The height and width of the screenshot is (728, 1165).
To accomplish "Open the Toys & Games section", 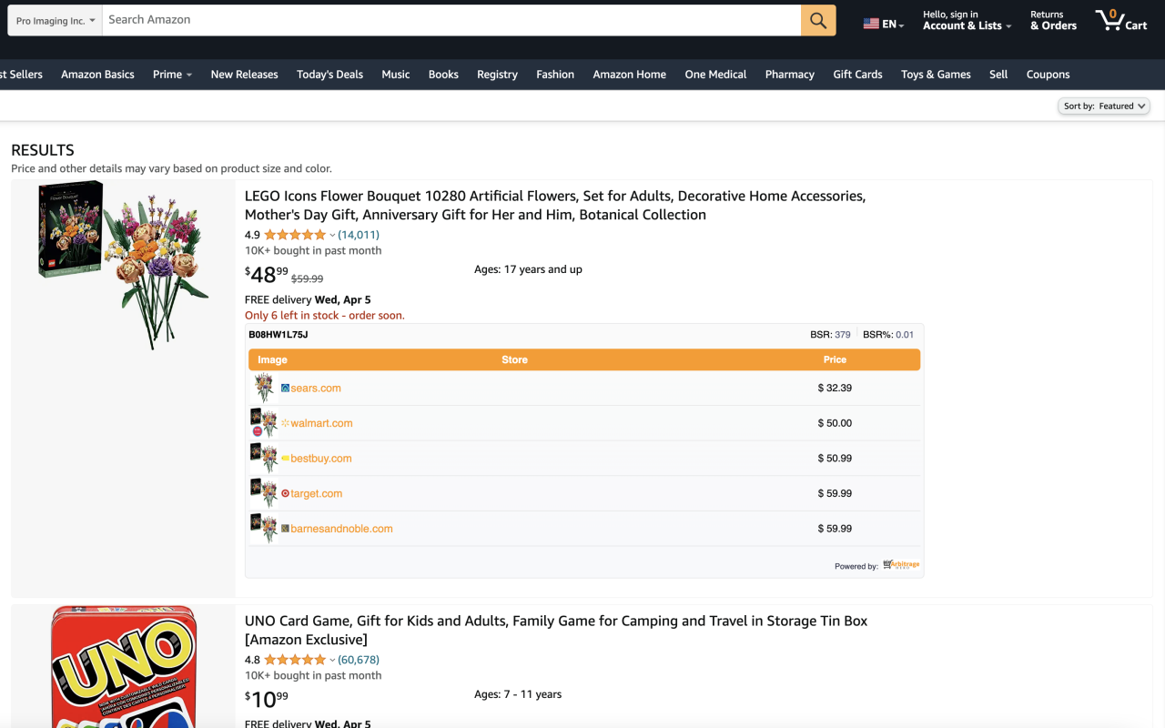I will point(936,74).
